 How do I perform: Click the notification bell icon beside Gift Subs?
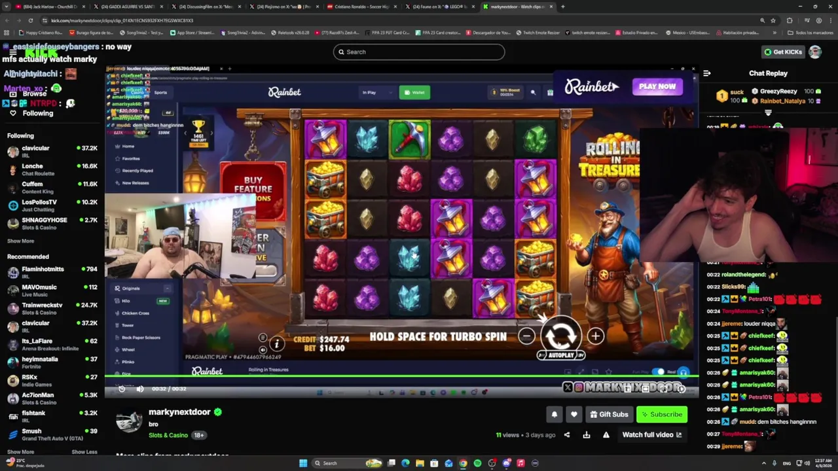click(555, 414)
